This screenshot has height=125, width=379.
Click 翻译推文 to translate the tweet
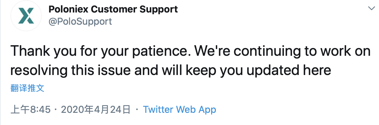click(27, 88)
